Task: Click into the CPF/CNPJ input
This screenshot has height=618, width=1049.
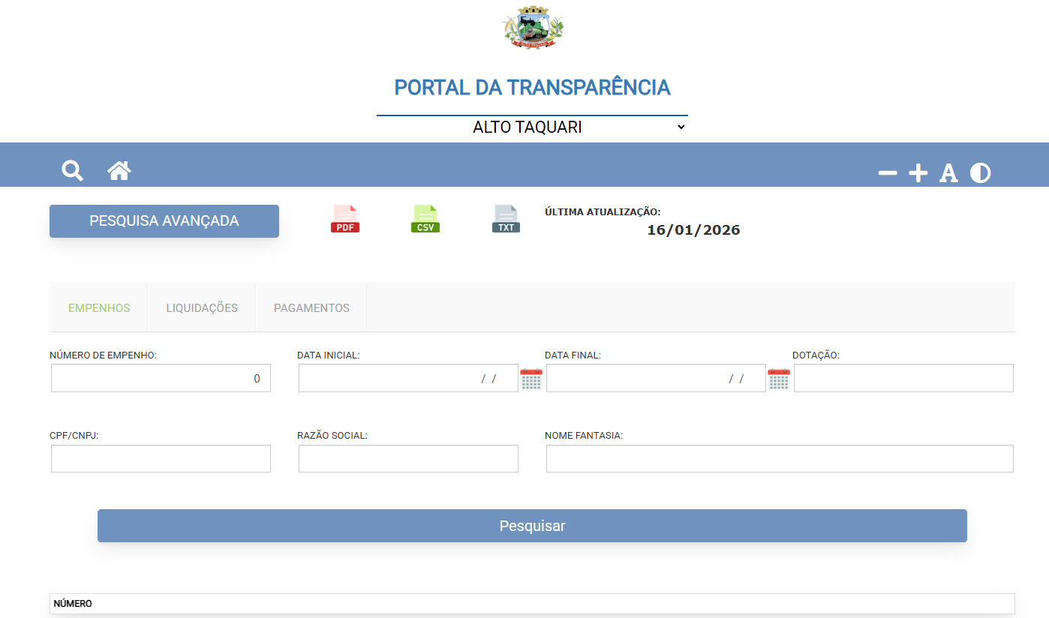Action: (161, 459)
